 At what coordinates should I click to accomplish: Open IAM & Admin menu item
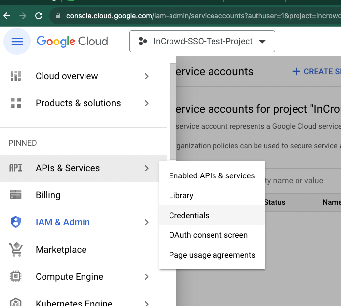point(83,222)
